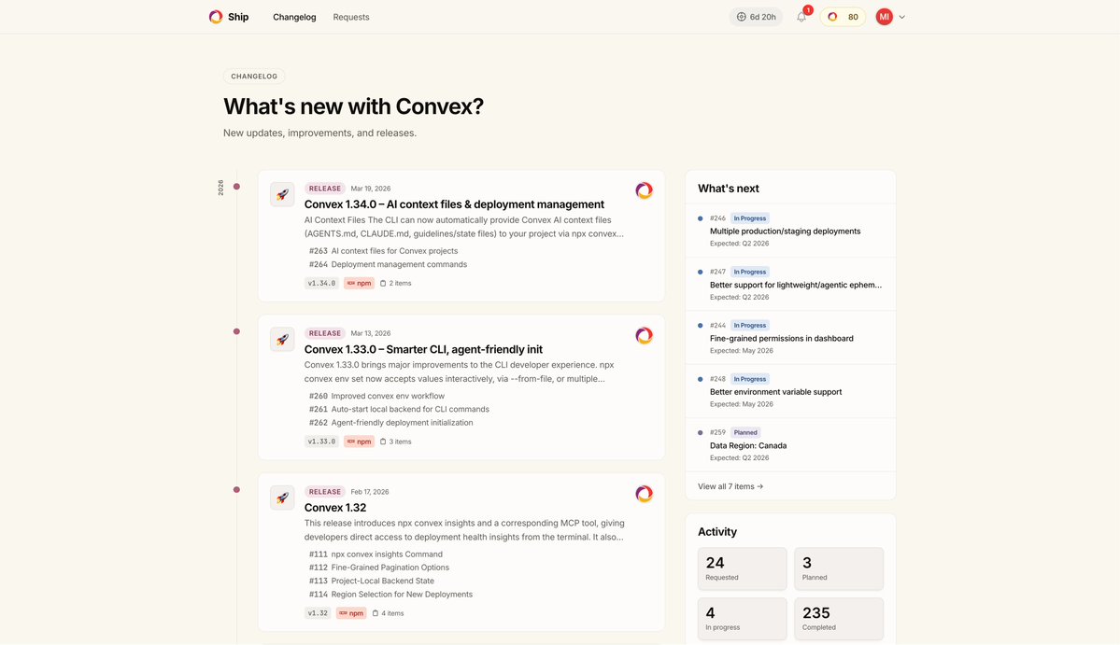The height and width of the screenshot is (645, 1120).
Task: Open #113 Project-Local Backend State
Action: [x=372, y=581]
